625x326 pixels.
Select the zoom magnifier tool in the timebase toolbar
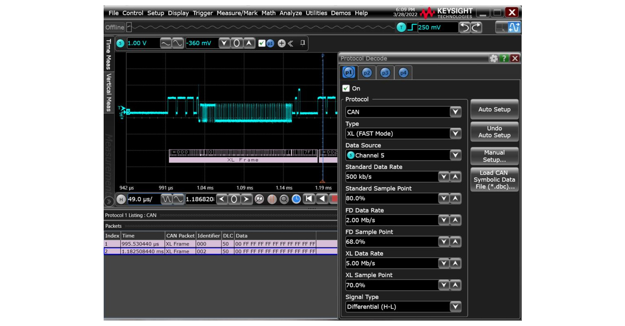[284, 199]
